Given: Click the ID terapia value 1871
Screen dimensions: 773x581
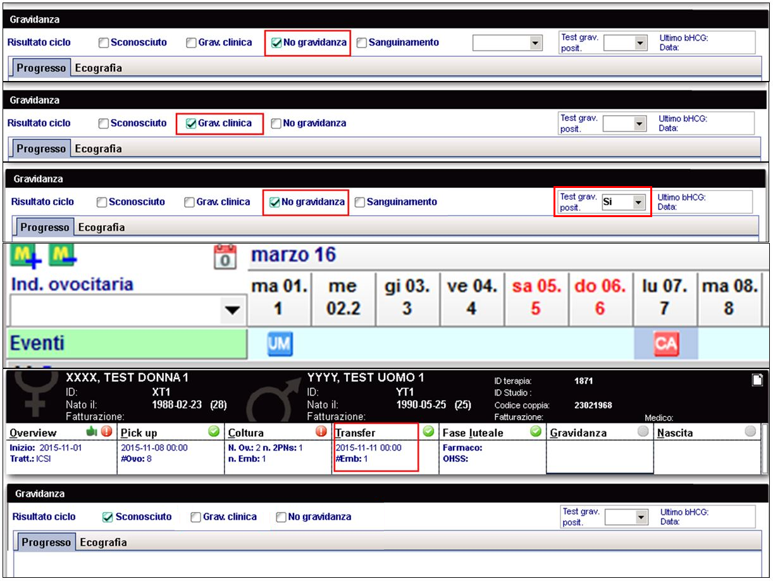Looking at the screenshot, I should click(x=585, y=382).
